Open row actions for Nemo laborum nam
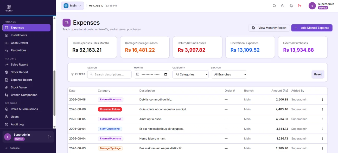338x153 pixels. tap(322, 138)
